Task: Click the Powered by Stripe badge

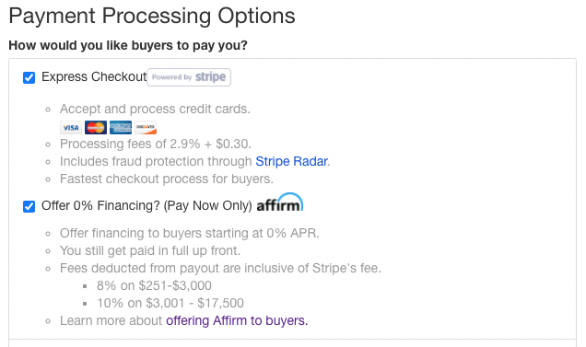Action: (189, 77)
